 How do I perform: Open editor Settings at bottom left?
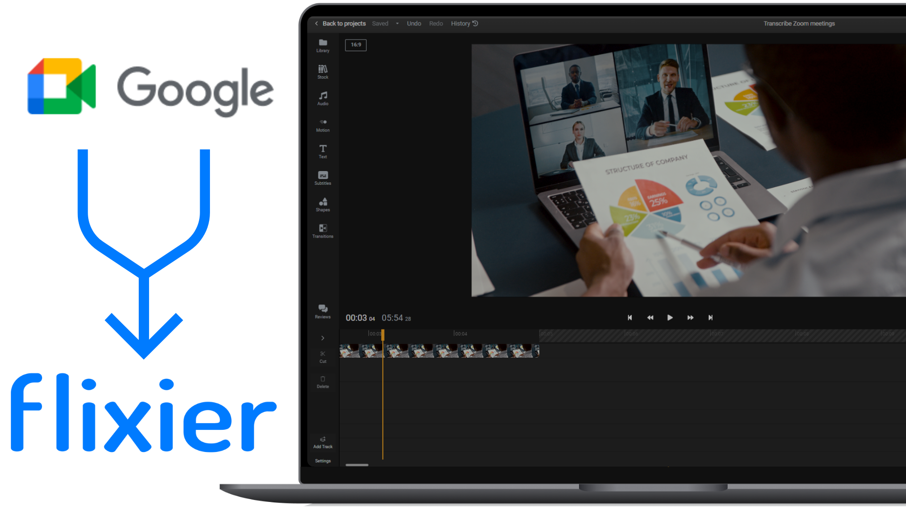323,460
